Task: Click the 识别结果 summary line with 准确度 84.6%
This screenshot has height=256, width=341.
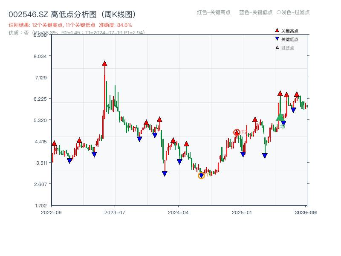Action: point(70,25)
